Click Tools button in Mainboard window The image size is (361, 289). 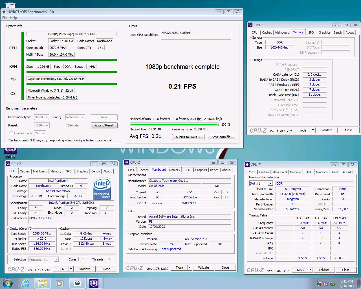coord(179,268)
